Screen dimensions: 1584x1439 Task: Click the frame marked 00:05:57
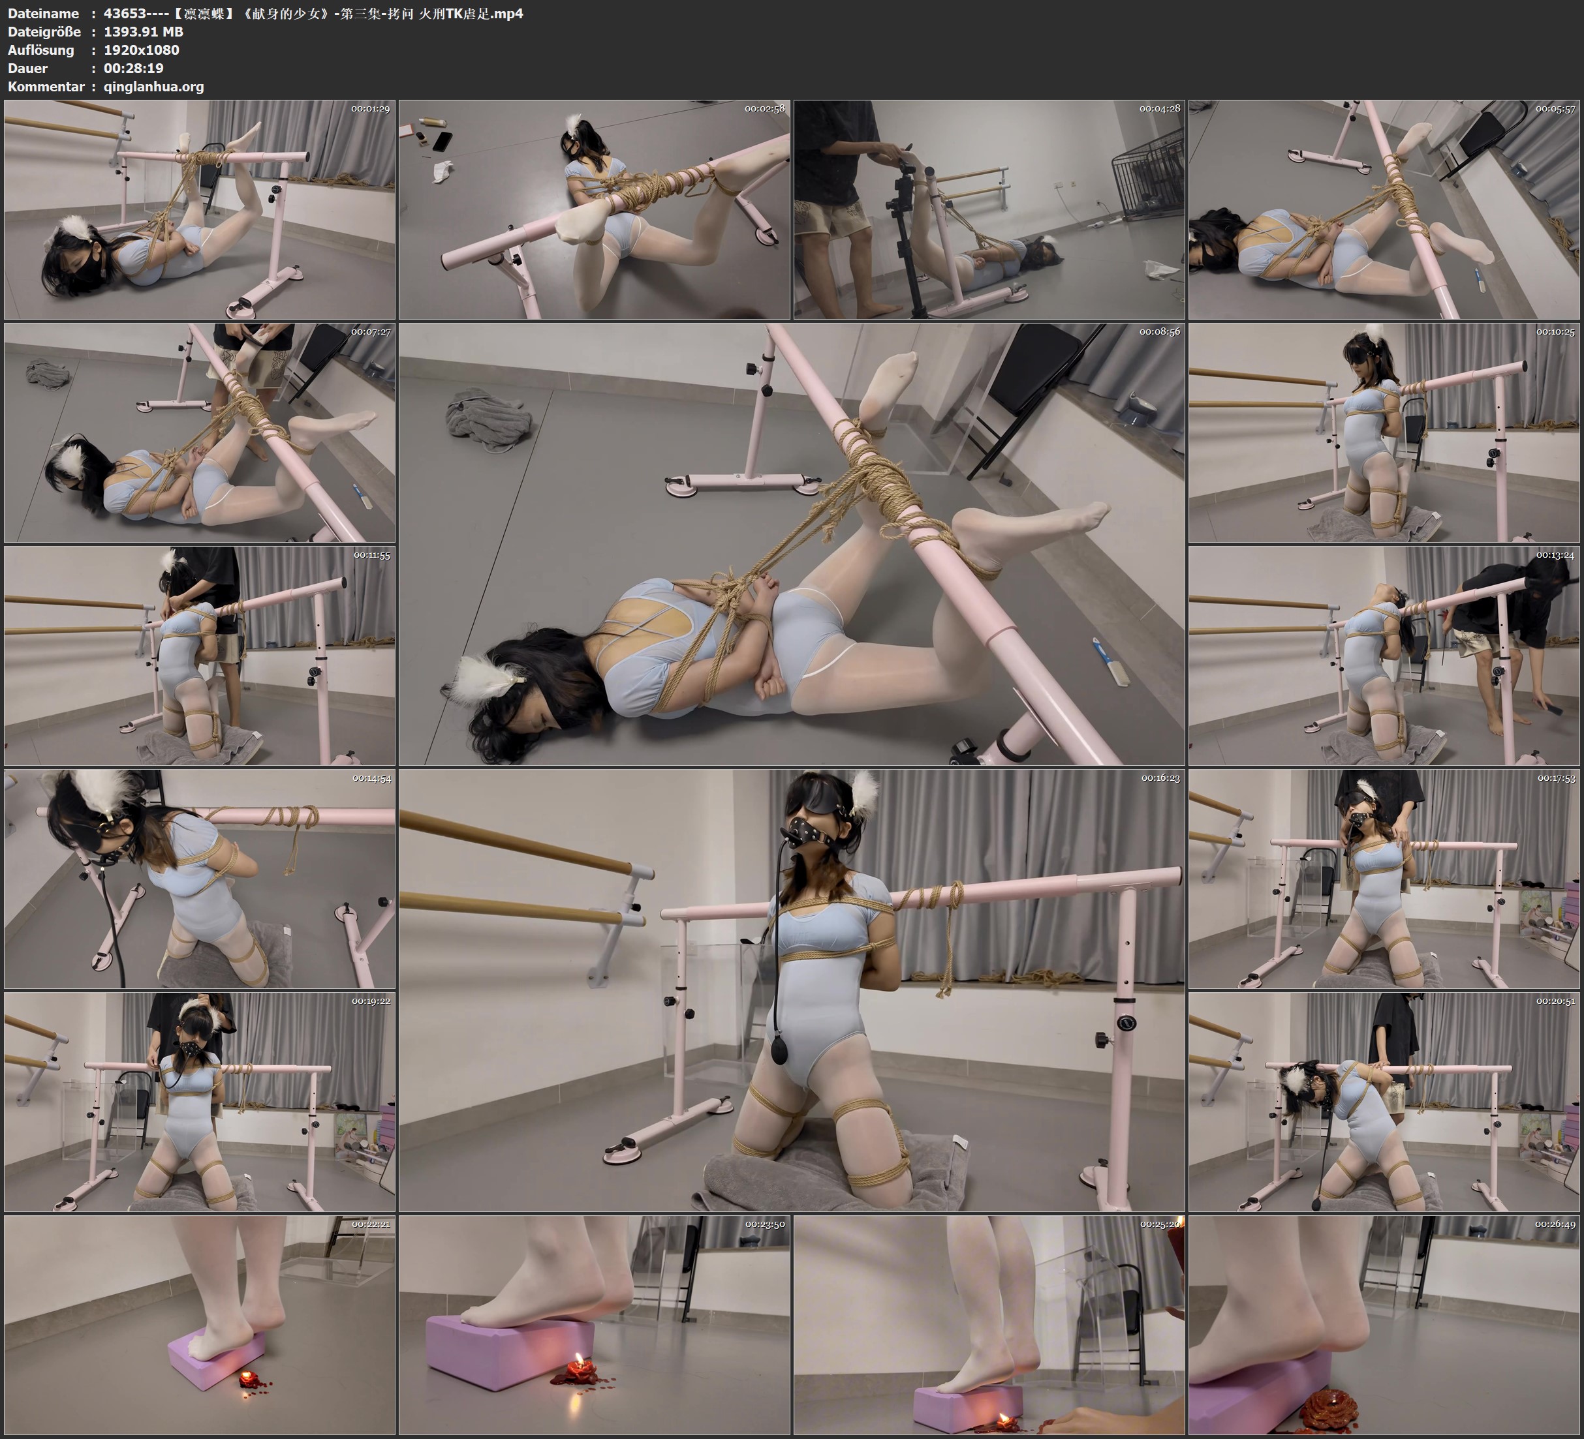coord(1384,209)
